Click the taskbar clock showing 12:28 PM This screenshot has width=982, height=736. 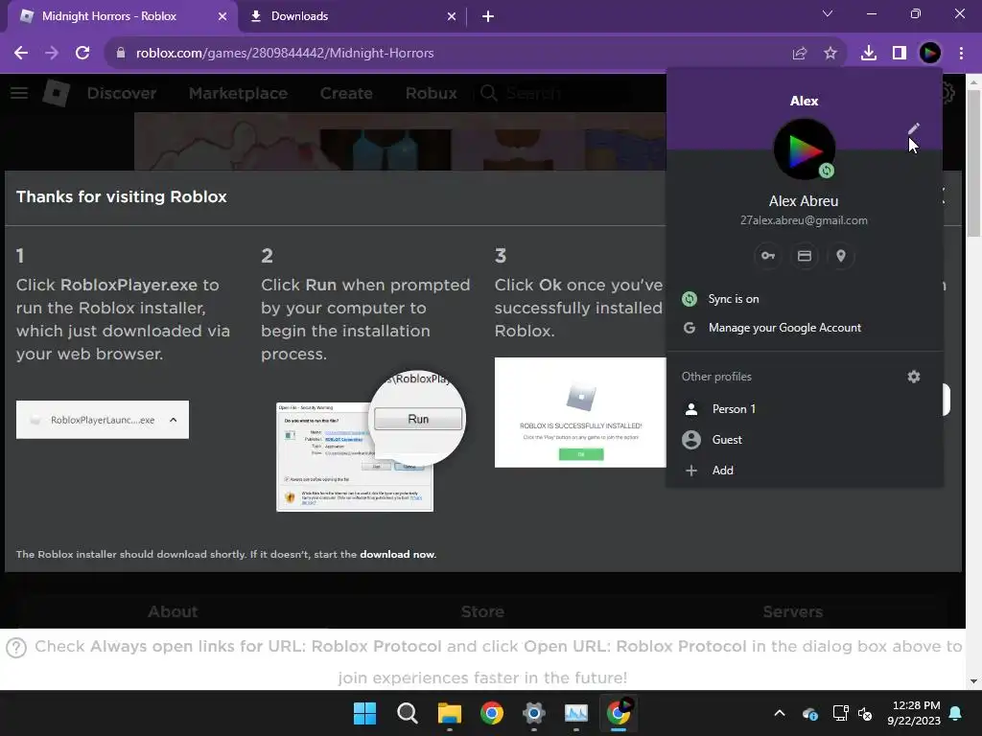click(914, 713)
